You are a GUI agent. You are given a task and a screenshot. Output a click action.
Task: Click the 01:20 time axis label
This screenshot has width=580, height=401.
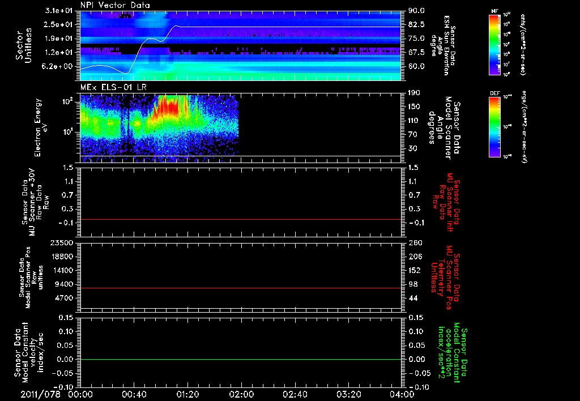(187, 394)
